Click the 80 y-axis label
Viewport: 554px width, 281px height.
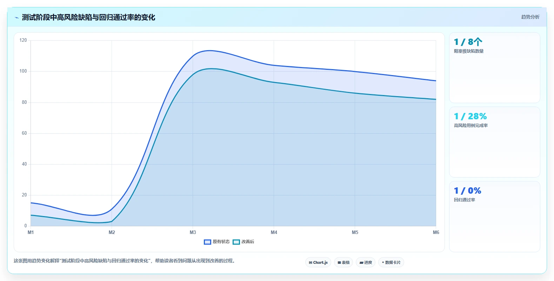(24, 102)
